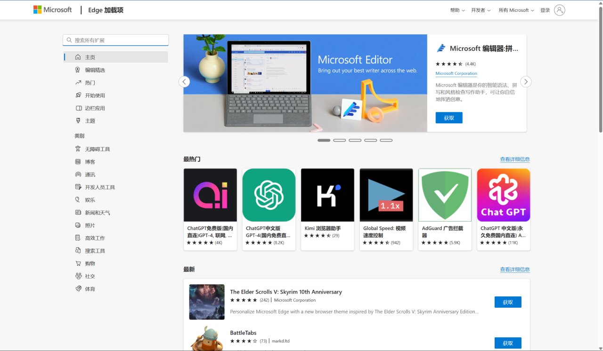
Task: Open the 编辑精选 sidebar section
Action: (x=116, y=70)
